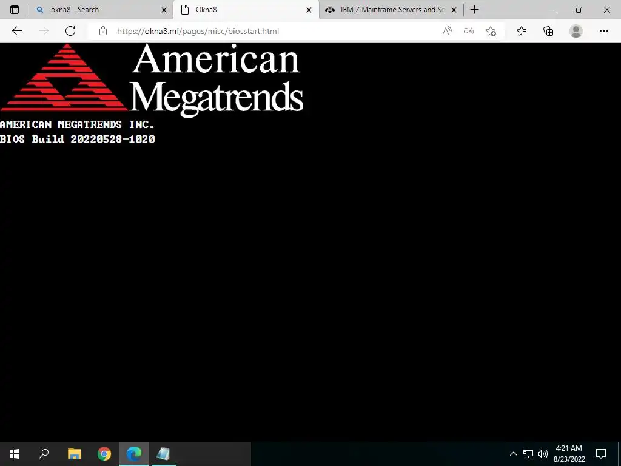Show hidden system tray icons
The height and width of the screenshot is (466, 621).
tap(513, 454)
